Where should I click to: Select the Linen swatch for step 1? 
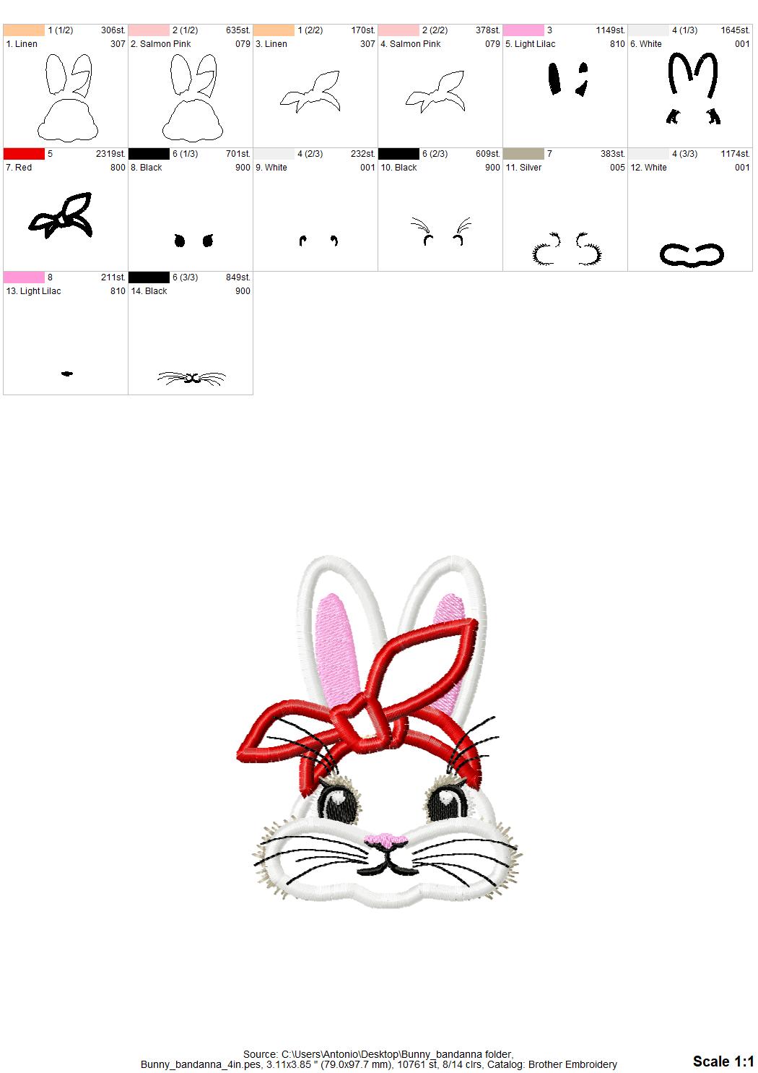click(25, 30)
